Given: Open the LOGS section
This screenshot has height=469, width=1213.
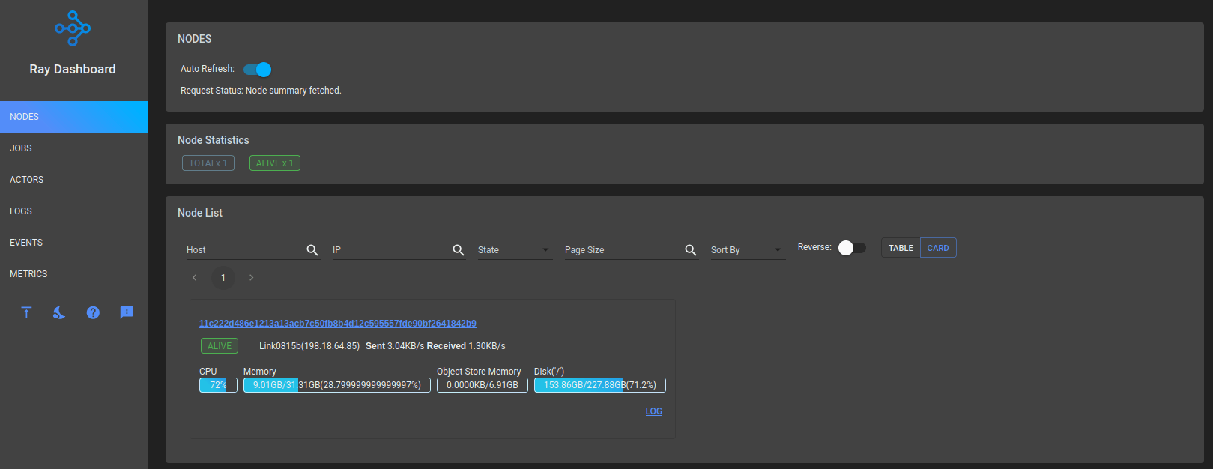Looking at the screenshot, I should tap(73, 211).
